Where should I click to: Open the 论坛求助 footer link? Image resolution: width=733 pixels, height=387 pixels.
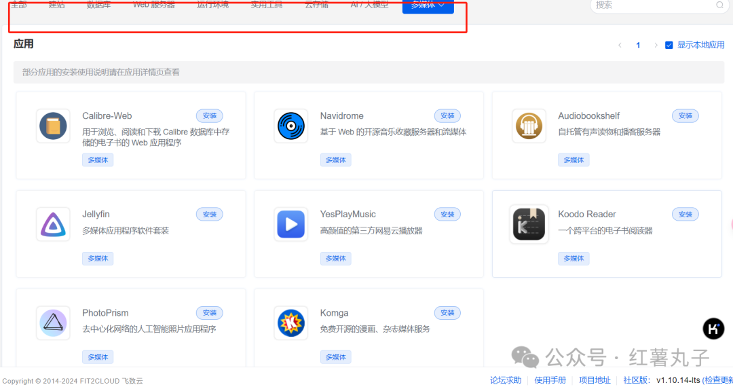(x=506, y=380)
